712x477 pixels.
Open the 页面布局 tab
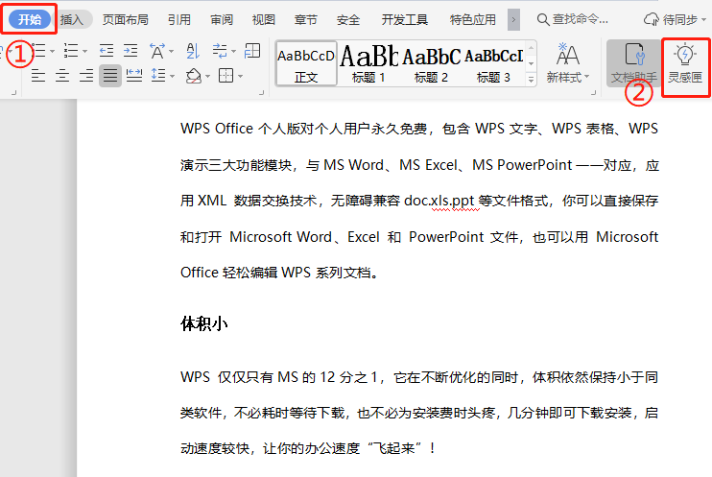pyautogui.click(x=125, y=19)
